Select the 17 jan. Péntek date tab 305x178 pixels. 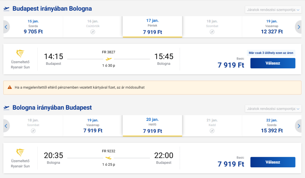pos(152,27)
